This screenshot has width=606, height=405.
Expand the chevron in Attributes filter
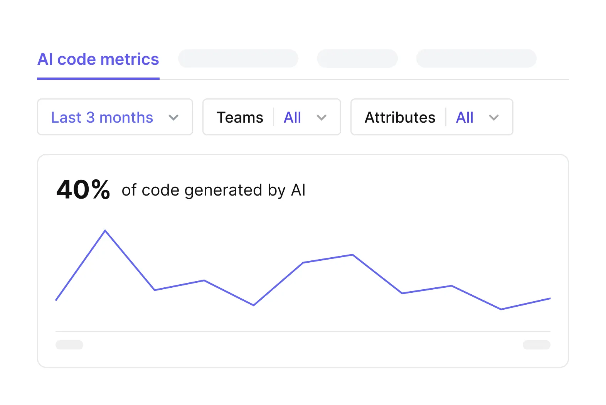pos(494,118)
